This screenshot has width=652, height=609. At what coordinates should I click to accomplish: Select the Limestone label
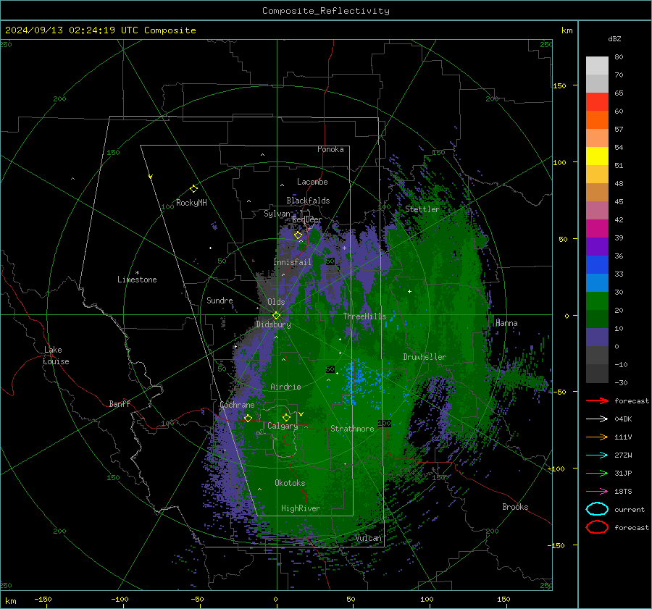(137, 280)
